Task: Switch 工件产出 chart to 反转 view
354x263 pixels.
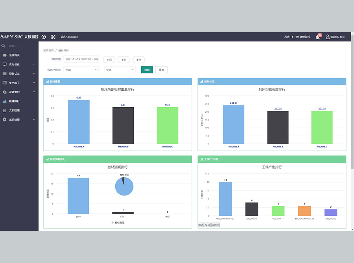Action: [207, 225]
